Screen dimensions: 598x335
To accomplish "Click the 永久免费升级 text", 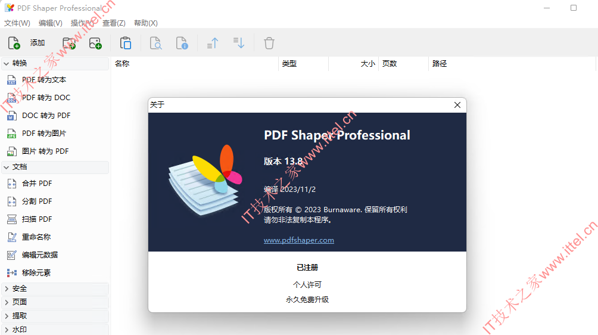I will tap(307, 299).
